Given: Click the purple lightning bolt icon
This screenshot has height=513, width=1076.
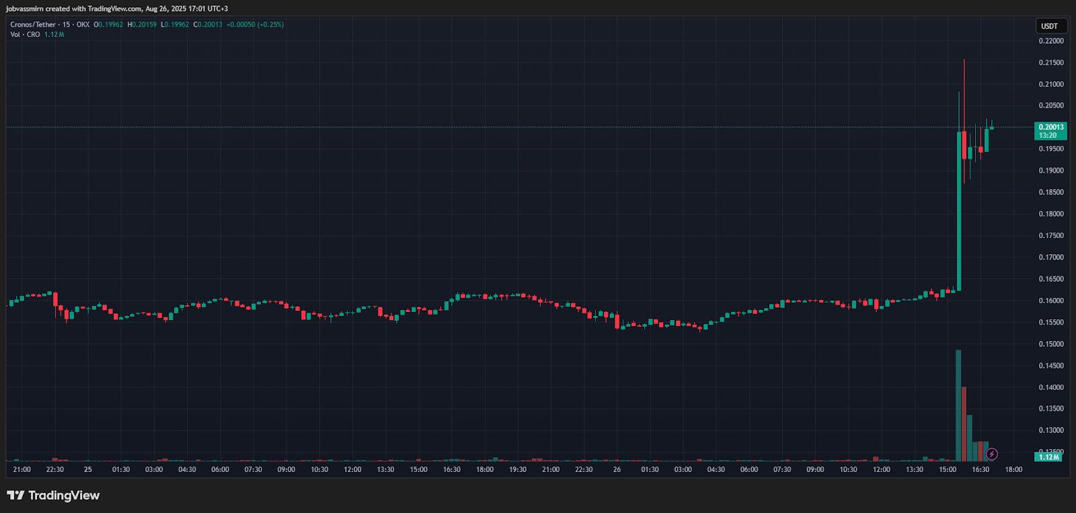Looking at the screenshot, I should point(991,455).
